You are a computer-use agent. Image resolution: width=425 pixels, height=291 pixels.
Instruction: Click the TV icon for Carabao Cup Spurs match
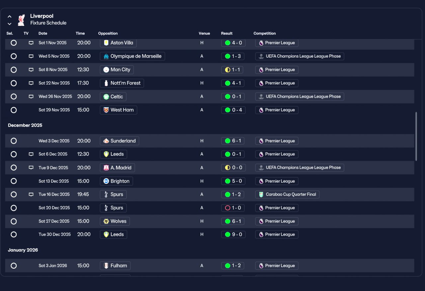click(x=31, y=195)
